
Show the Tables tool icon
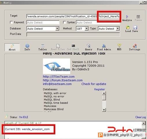click(43, 46)
